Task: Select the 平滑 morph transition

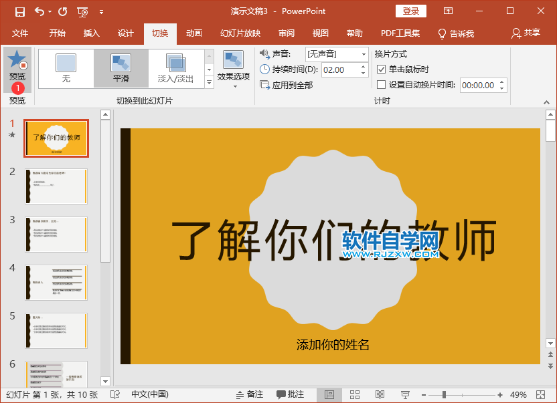Action: pyautogui.click(x=121, y=68)
